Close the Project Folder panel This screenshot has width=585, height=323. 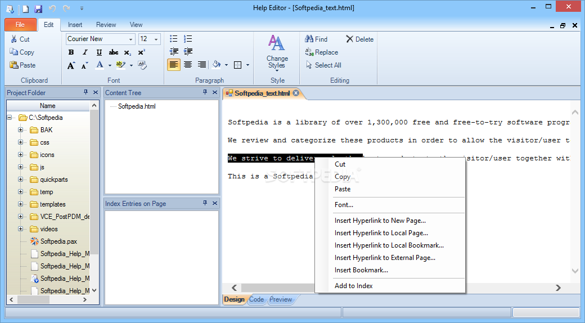click(x=96, y=92)
